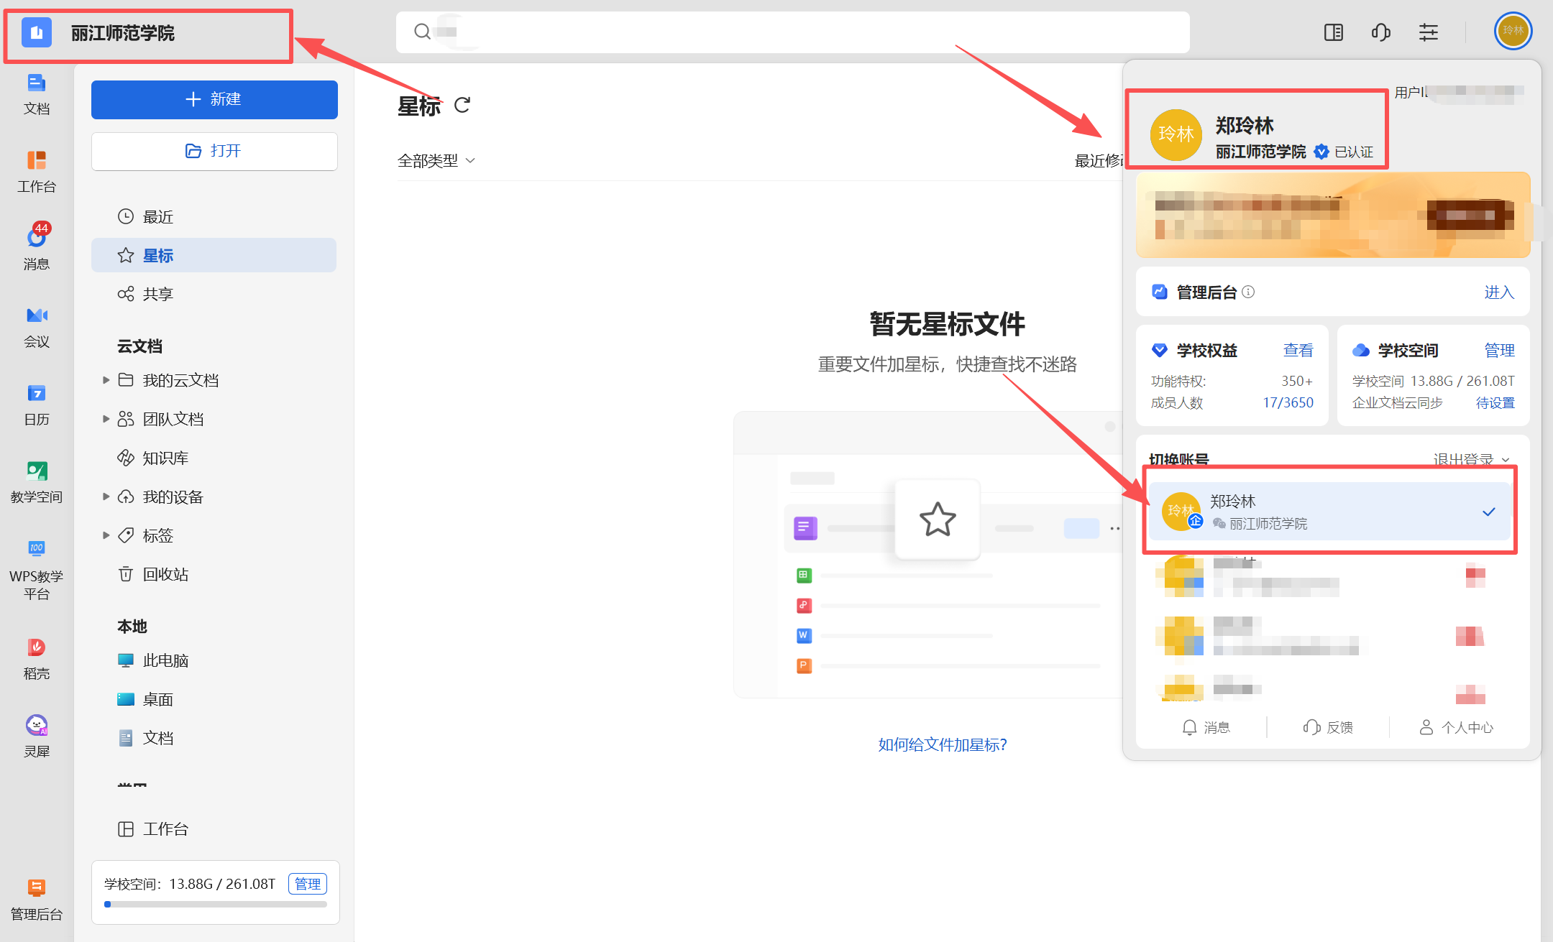Click the blue 新建 button

[214, 99]
